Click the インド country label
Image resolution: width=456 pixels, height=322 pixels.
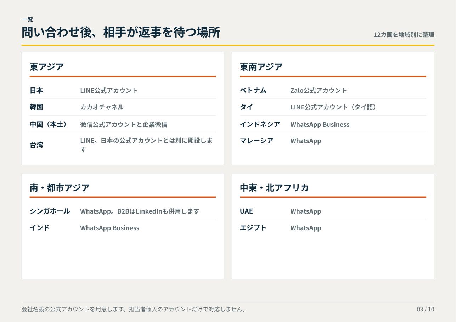[40, 228]
